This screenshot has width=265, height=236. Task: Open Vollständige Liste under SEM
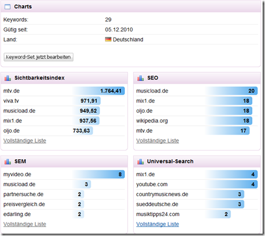tap(25, 224)
